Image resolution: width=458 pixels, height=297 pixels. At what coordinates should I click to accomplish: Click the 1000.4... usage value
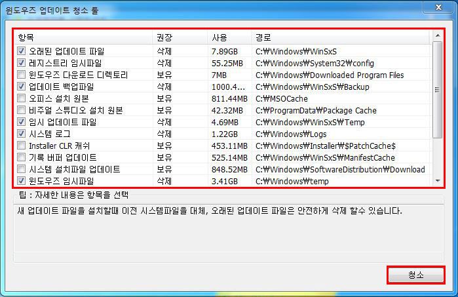229,87
